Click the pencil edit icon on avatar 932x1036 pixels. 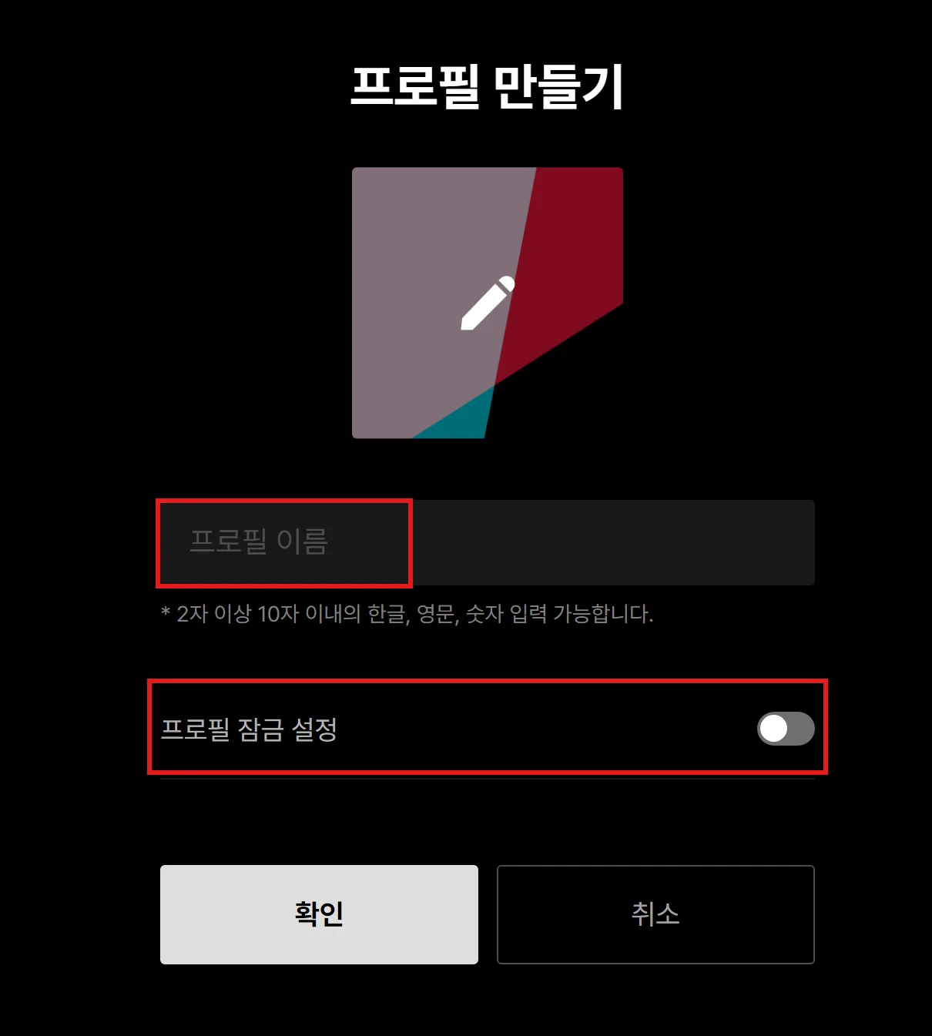488,303
